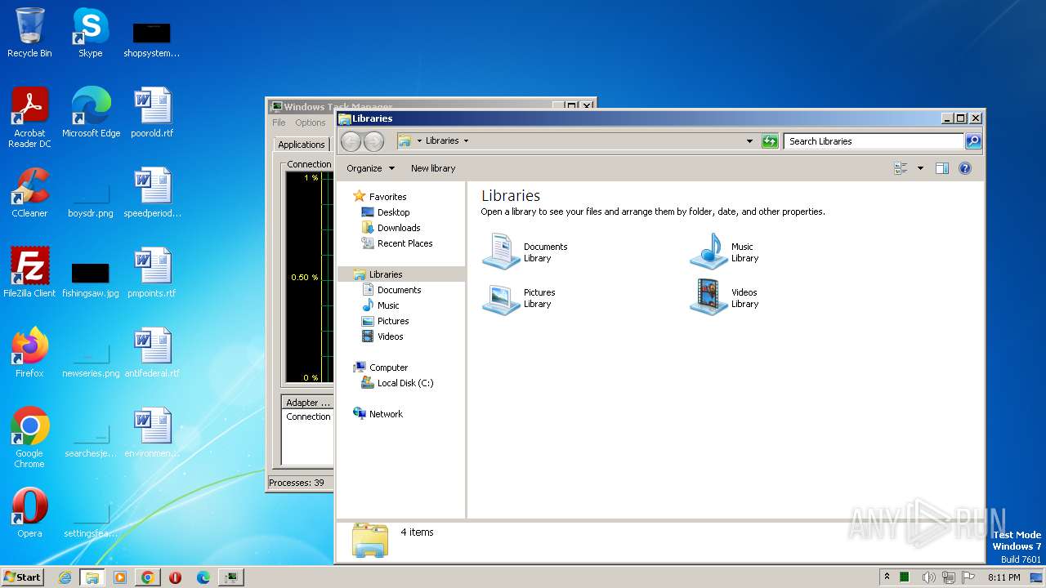Select Computer in navigation pane
Screen dimensions: 1046x588
[388, 367]
